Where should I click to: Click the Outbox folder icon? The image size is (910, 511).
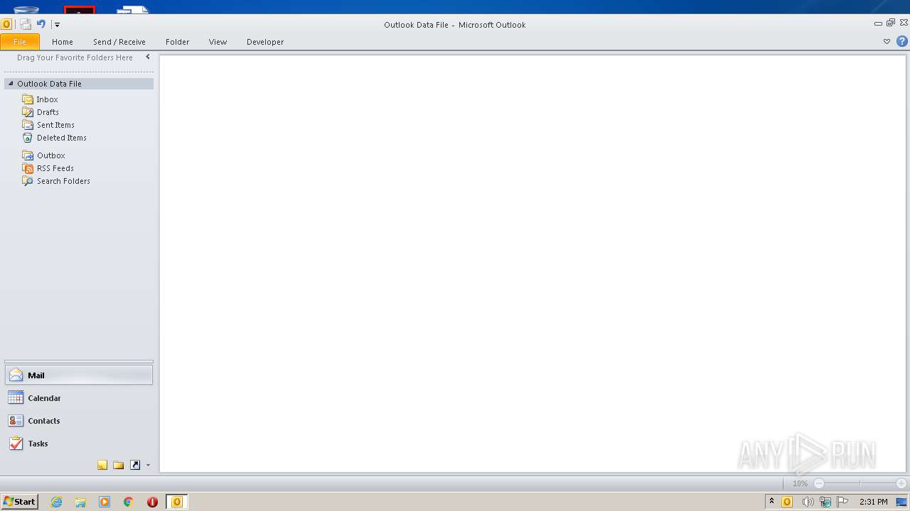click(28, 155)
